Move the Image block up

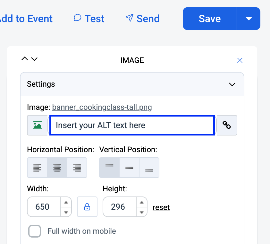(25, 59)
